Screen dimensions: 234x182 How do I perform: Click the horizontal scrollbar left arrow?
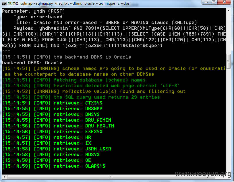(x=4, y=177)
